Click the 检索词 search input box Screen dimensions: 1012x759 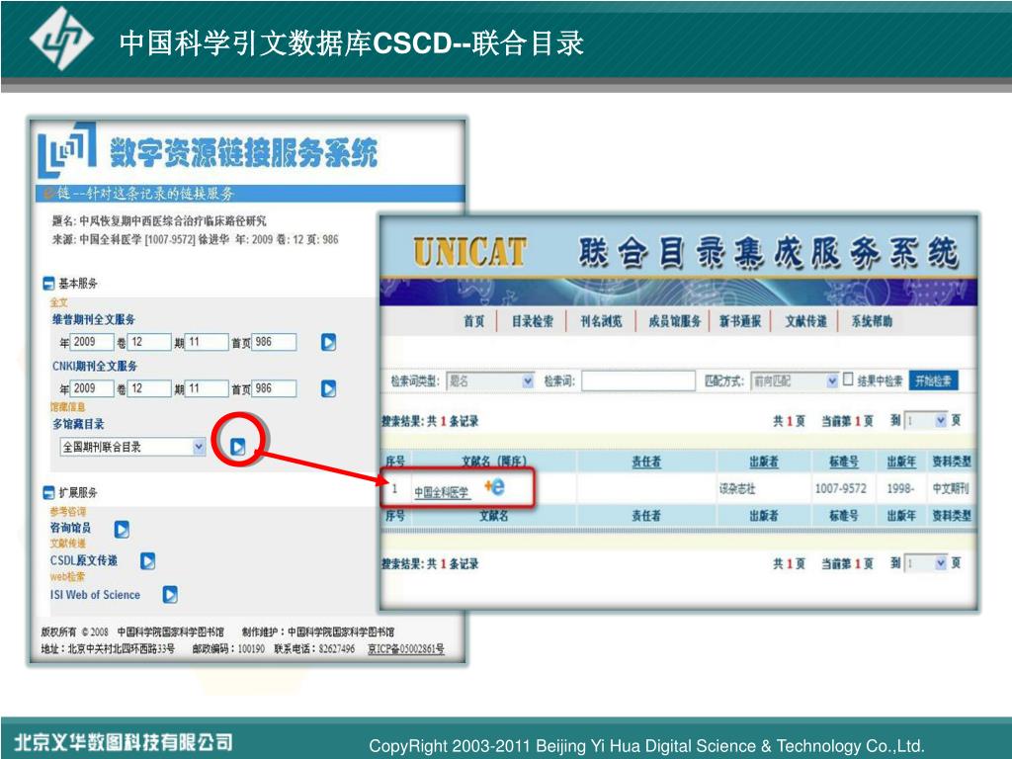tap(638, 380)
